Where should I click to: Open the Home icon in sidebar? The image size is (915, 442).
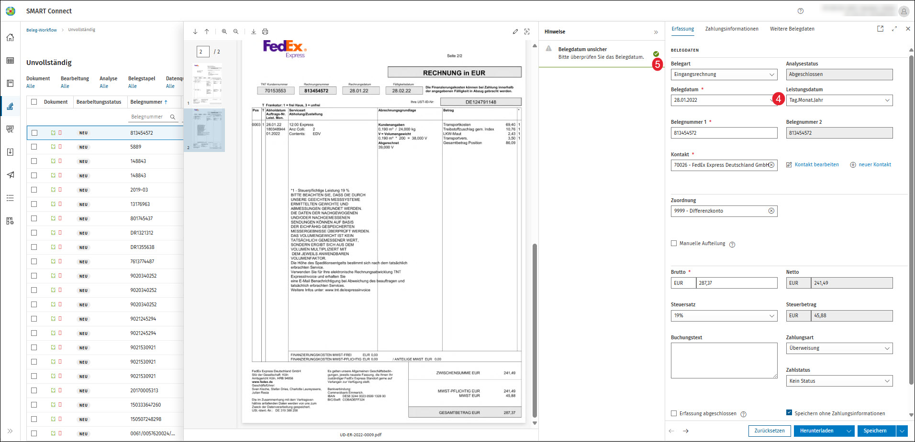[x=10, y=37]
